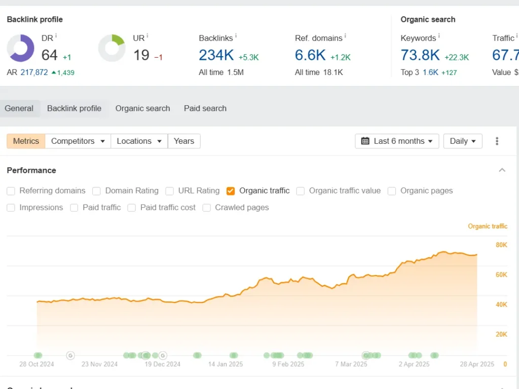Enable the Domain Rating checkbox

[x=96, y=191]
